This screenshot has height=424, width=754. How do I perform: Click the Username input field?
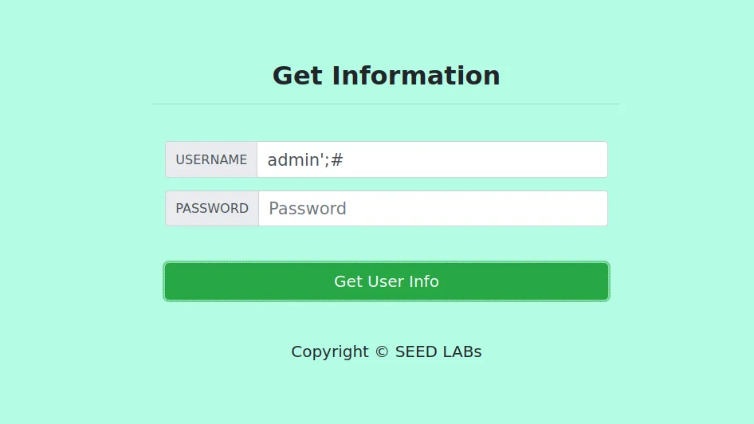pyautogui.click(x=432, y=159)
